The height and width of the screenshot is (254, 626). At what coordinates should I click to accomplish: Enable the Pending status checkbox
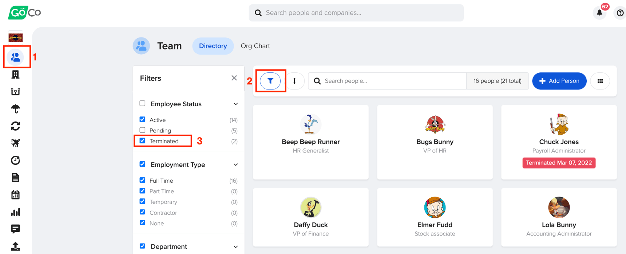(142, 130)
